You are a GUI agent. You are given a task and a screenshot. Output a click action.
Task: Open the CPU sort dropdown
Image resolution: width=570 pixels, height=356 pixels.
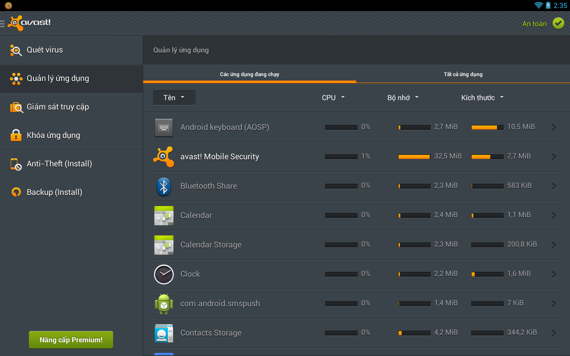pos(333,98)
